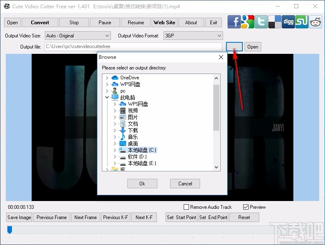This screenshot has width=325, height=245.
Task: Select the 文档 folder entry
Action: (x=133, y=124)
